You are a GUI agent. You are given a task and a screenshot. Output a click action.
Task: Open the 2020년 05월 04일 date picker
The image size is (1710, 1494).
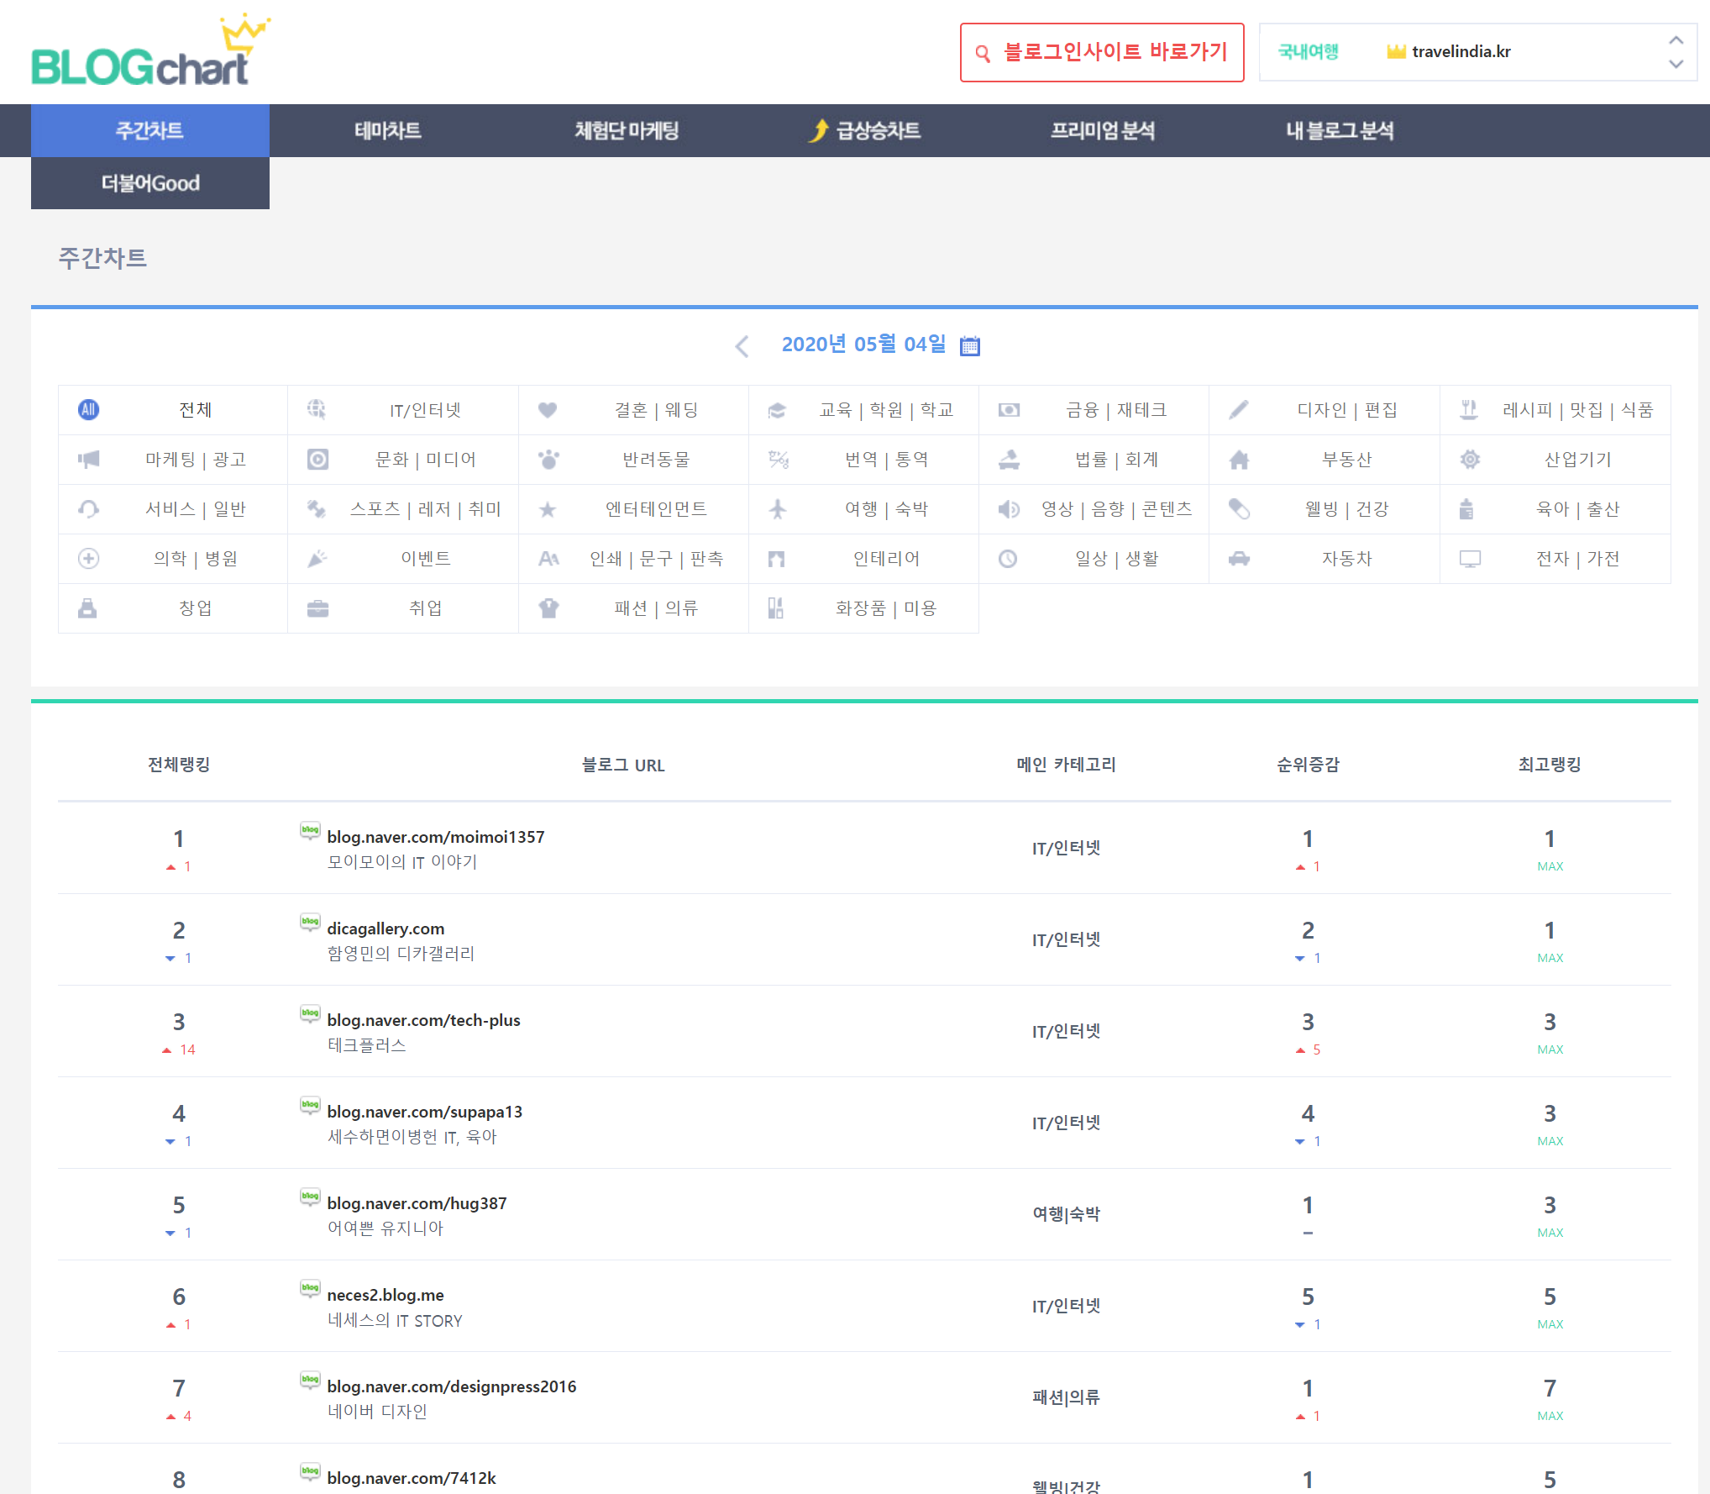[863, 345]
